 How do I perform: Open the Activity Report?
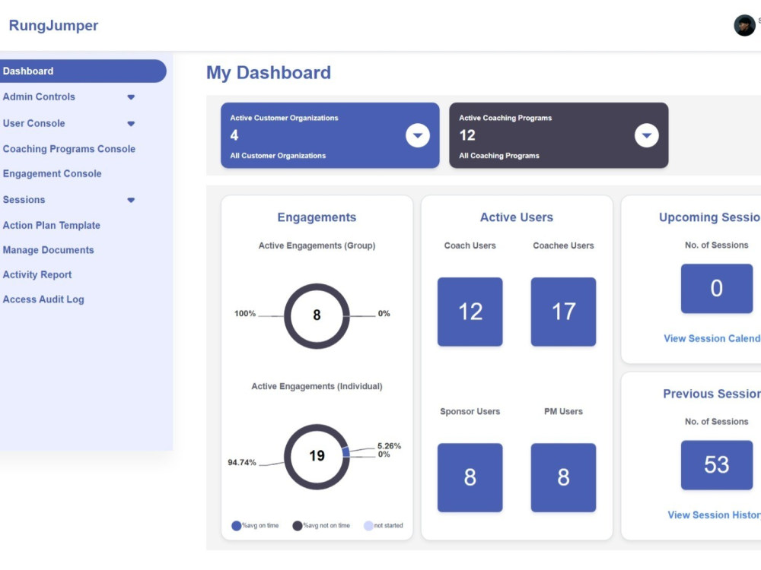pos(37,275)
